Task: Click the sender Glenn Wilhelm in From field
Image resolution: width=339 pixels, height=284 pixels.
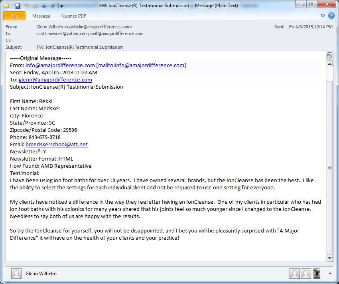Action: [x=84, y=27]
